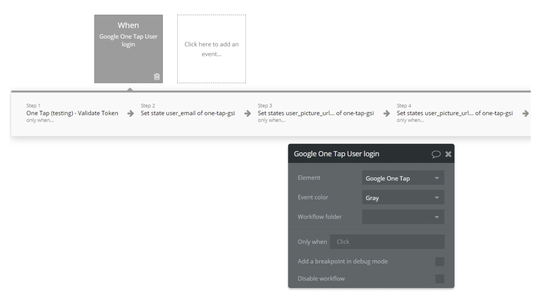This screenshot has width=535, height=295.
Task: Open Step 3 Set states user_picture_url action
Action: tap(315, 113)
